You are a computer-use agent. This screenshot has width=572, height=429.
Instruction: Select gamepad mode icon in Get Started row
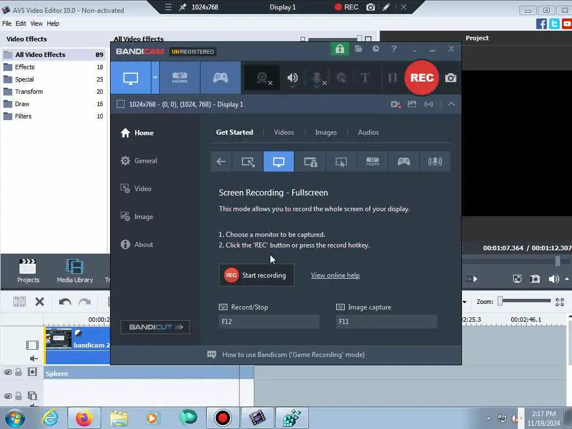(403, 161)
